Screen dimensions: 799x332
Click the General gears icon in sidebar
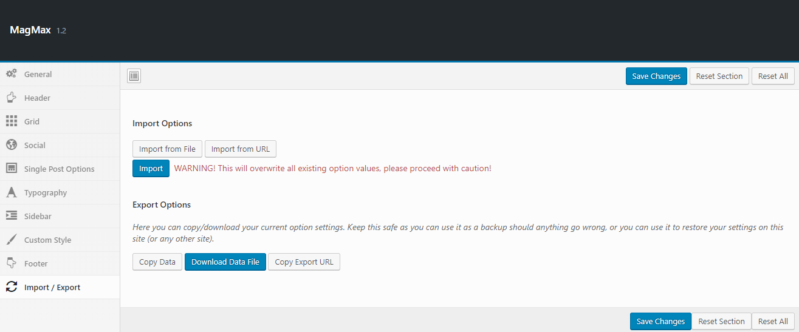pos(11,74)
